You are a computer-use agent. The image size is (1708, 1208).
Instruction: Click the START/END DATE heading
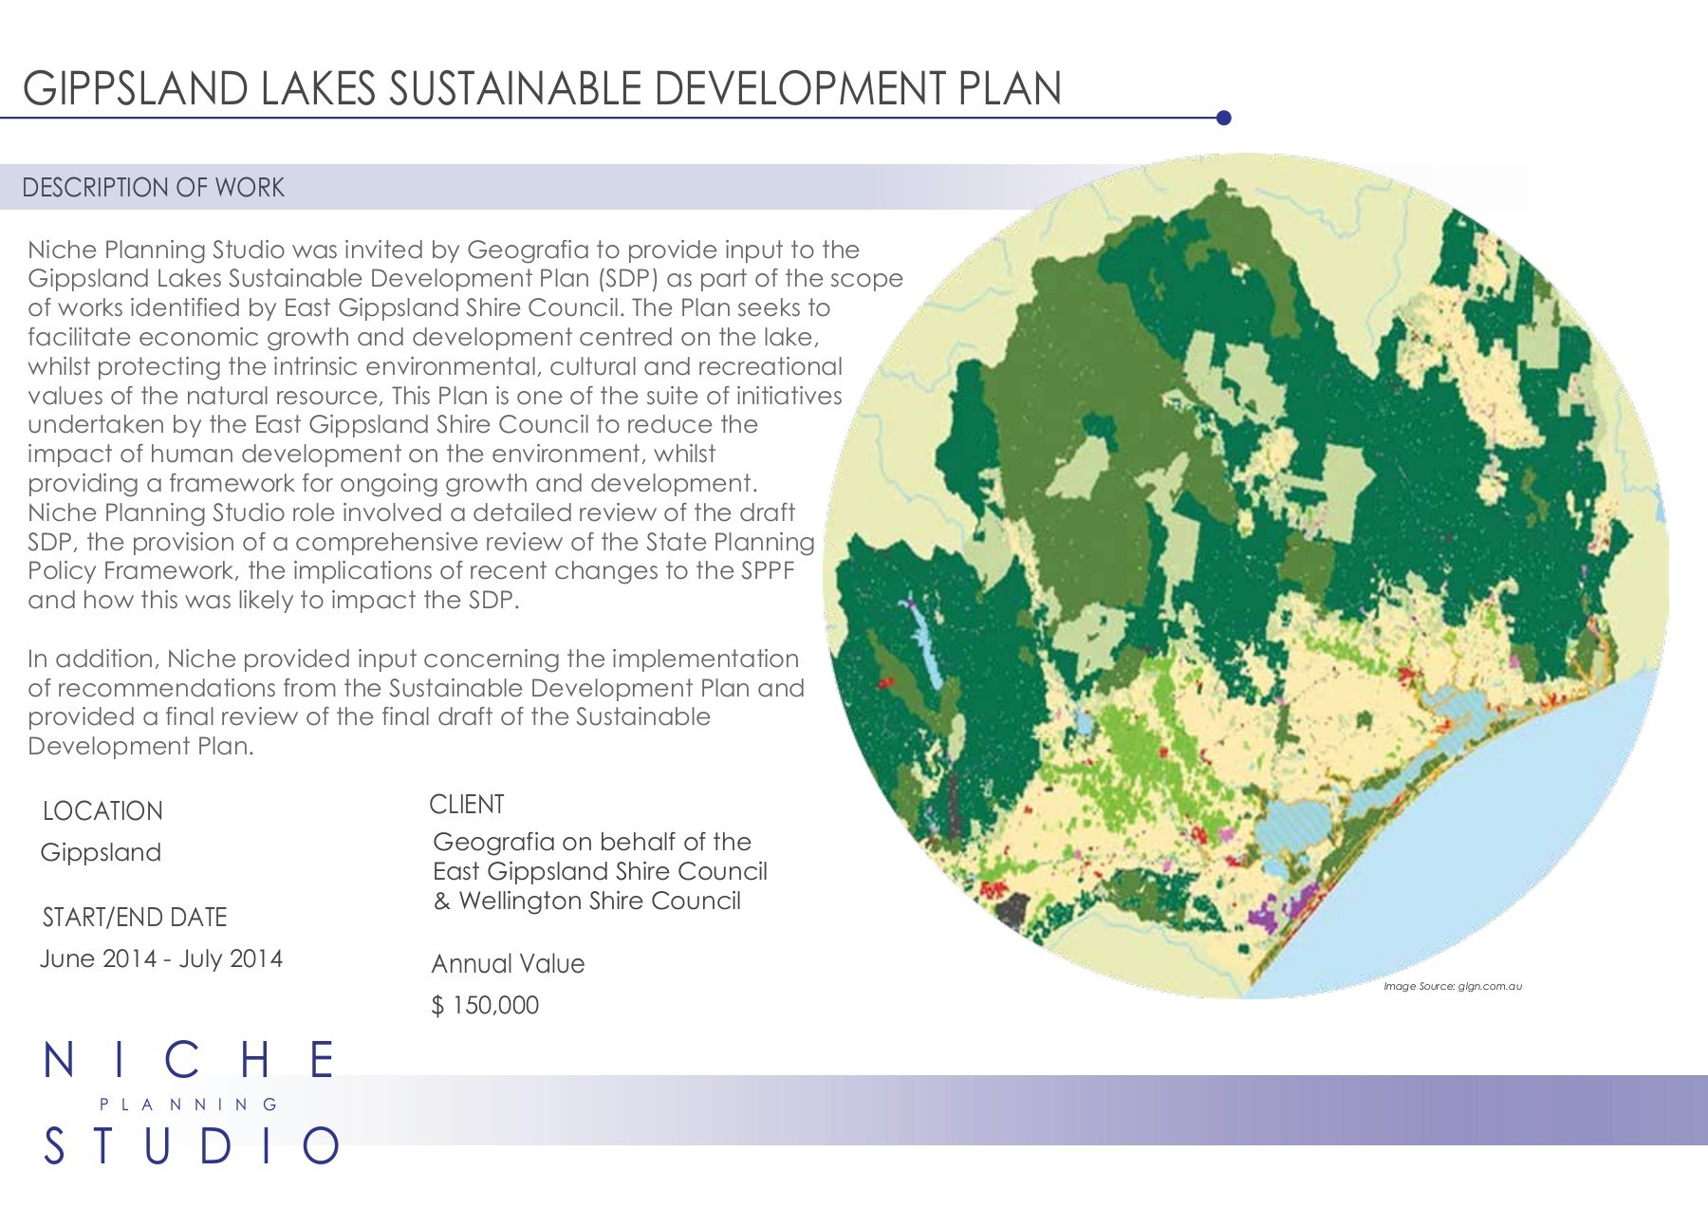point(134,918)
